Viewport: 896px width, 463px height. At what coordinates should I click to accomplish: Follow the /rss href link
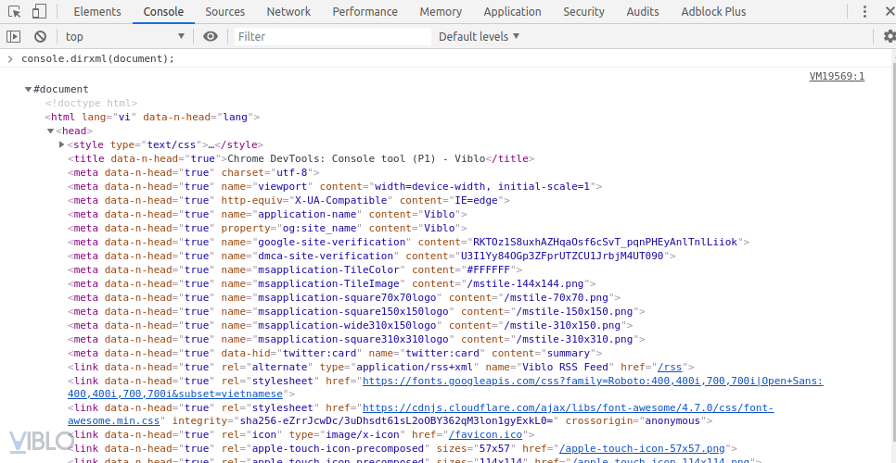pos(670,367)
